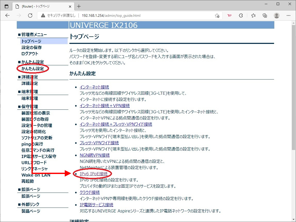
Task: Open ソフトウェアの更新 in sidebar
Action: [37, 138]
